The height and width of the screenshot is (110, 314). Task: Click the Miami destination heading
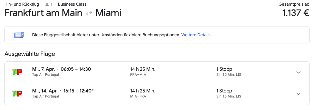(108, 13)
